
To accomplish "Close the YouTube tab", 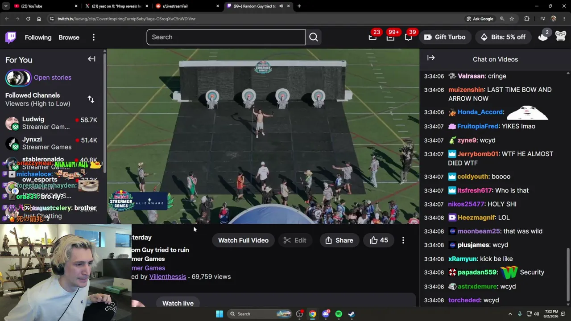I will 76,6.
